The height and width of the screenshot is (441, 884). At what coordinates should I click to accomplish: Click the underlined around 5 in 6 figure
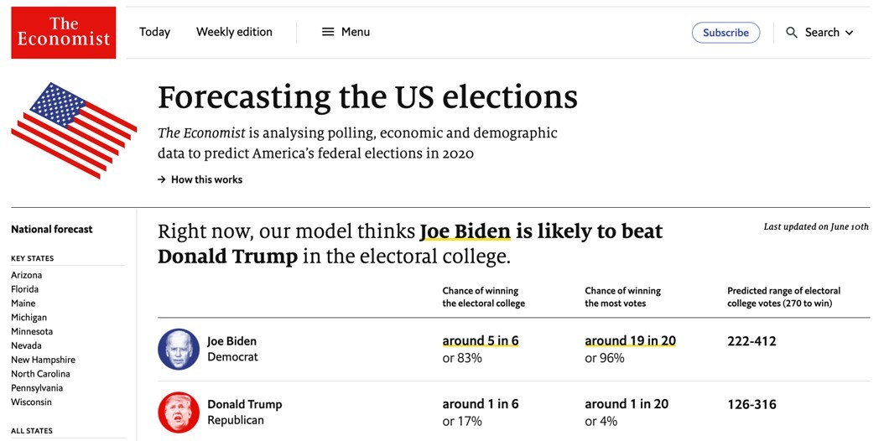pyautogui.click(x=481, y=341)
